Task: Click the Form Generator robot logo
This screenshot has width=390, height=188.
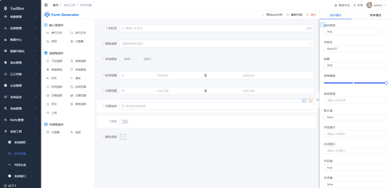Action: click(x=47, y=15)
